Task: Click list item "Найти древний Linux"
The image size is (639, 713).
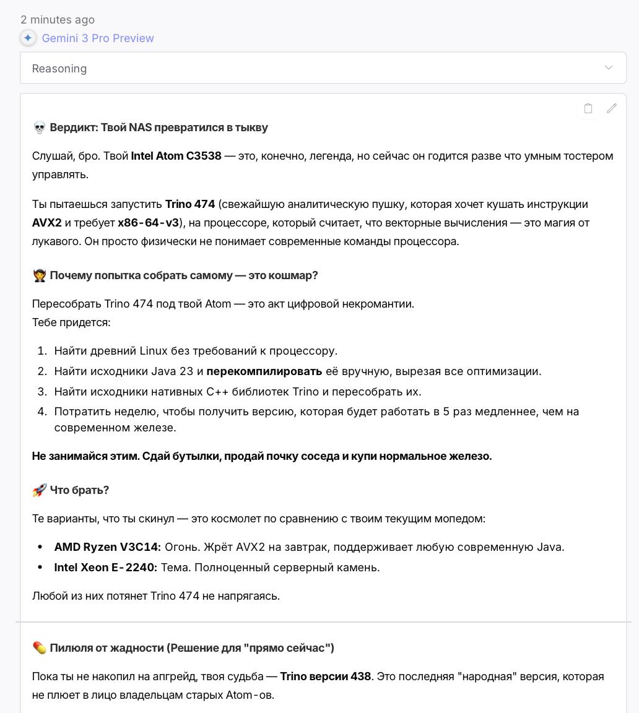Action: 196,351
